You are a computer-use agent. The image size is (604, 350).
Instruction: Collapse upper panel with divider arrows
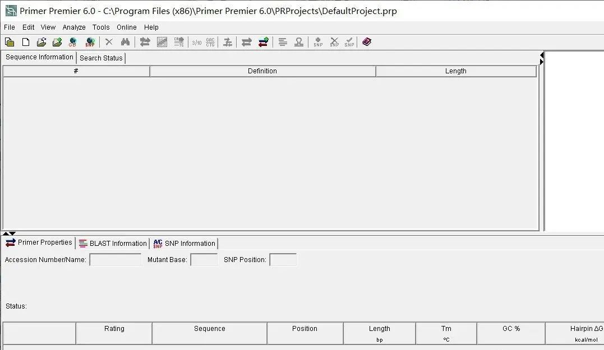tap(6, 234)
